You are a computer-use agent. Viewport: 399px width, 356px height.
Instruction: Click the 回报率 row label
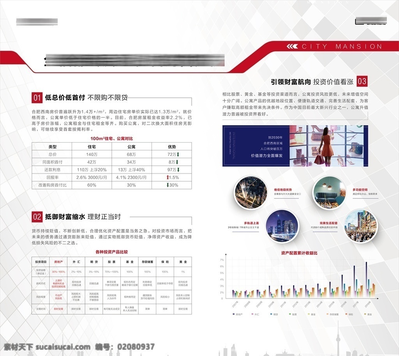[x=53, y=177]
